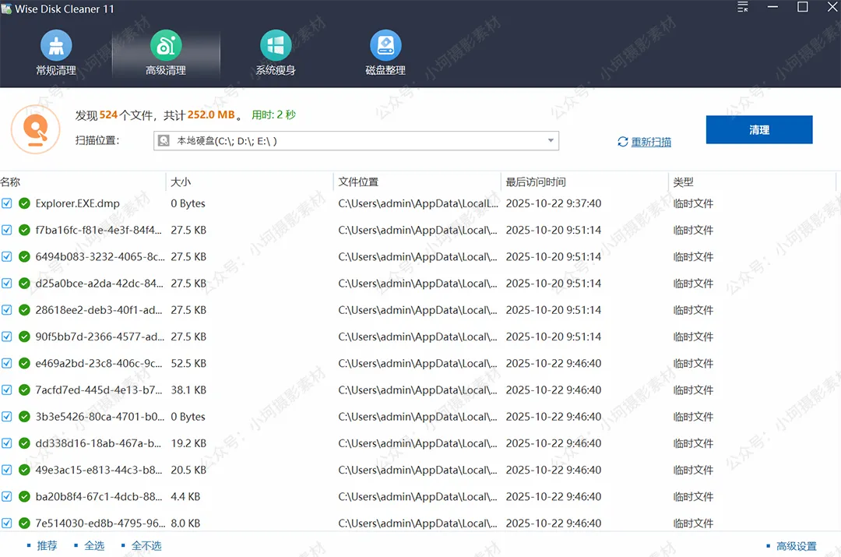Screen dimensions: 841x557
Task: Sort by the 类型 column header
Action: [684, 182]
